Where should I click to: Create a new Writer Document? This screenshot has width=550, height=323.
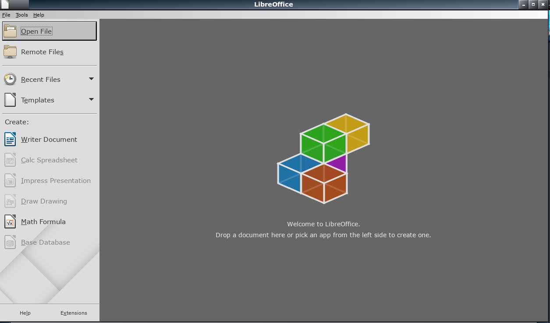tap(49, 140)
